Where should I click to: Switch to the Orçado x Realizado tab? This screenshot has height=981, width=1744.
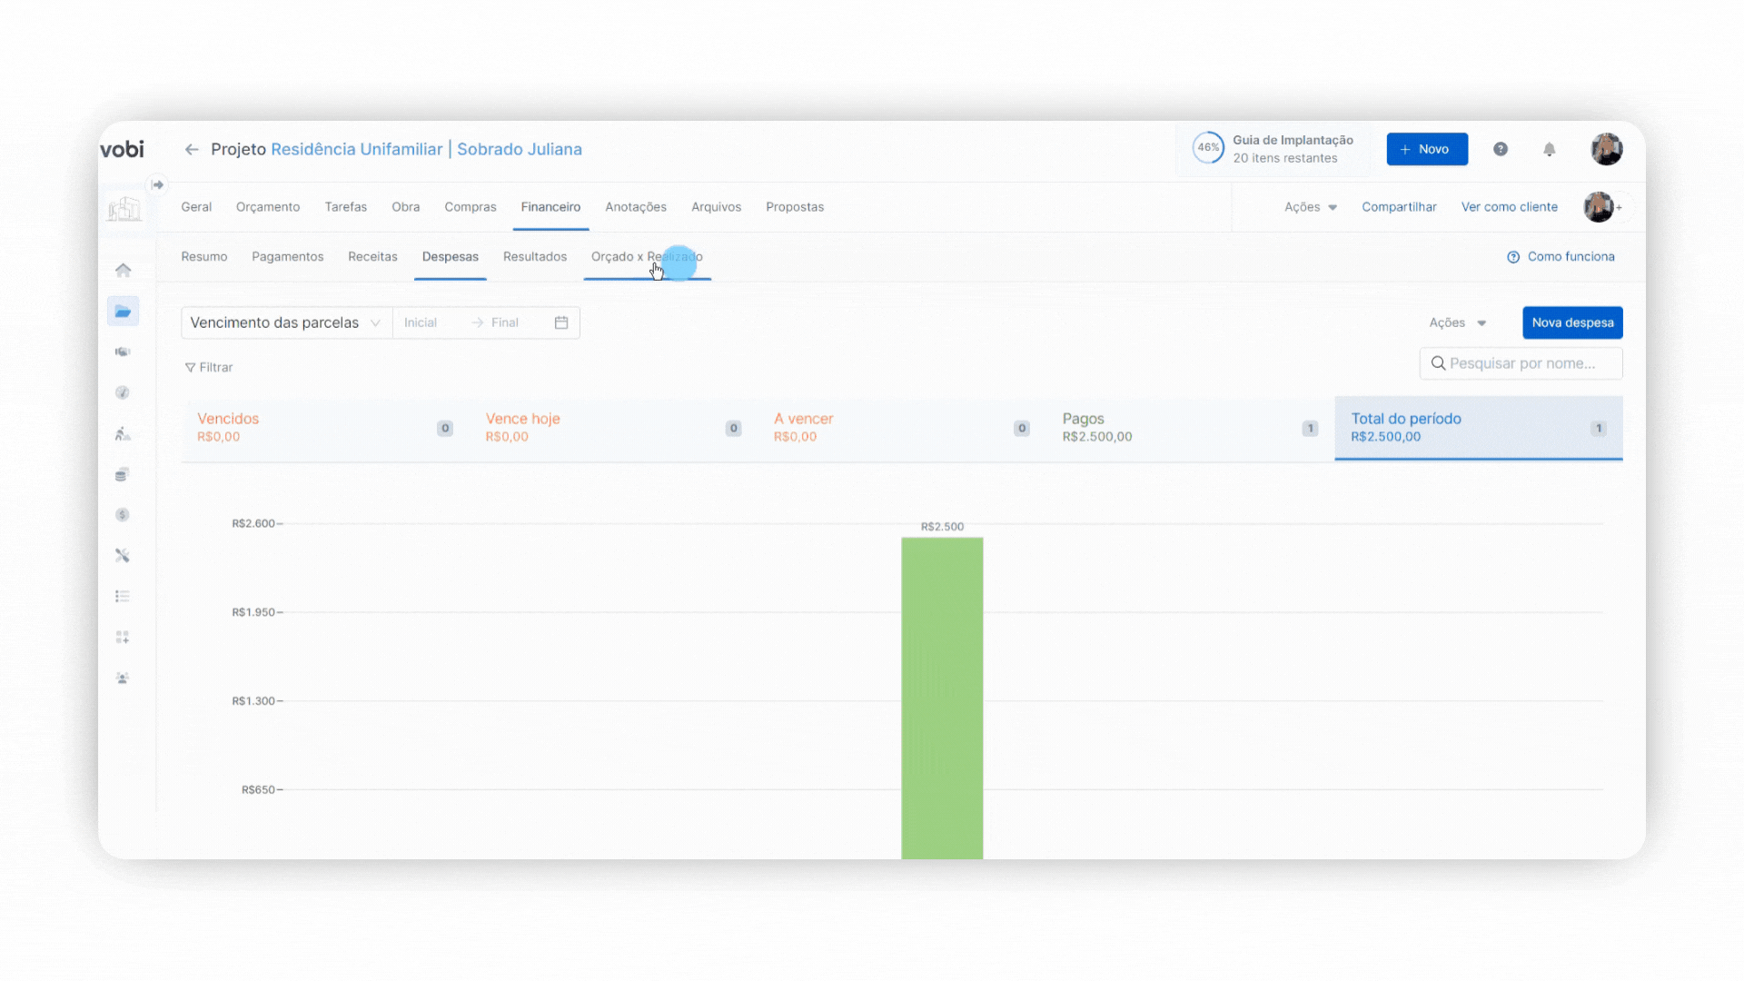point(646,257)
